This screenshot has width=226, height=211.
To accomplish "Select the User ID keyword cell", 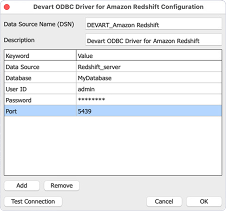I will [40, 89].
